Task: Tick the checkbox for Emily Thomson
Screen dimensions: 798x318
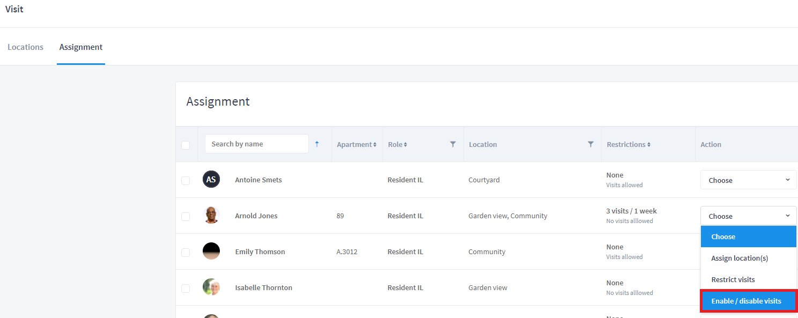Action: click(x=186, y=253)
